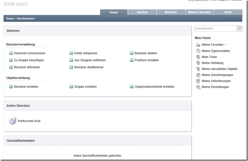Screen dimensions: 248x161
Task: Click the Meine Abteilung icon
Action: click(198, 63)
